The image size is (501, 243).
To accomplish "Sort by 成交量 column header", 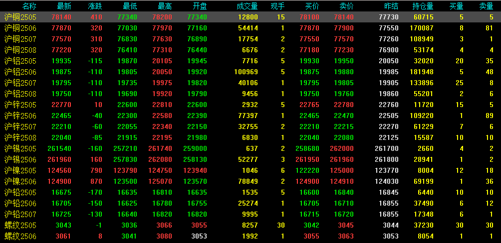I will [248, 6].
